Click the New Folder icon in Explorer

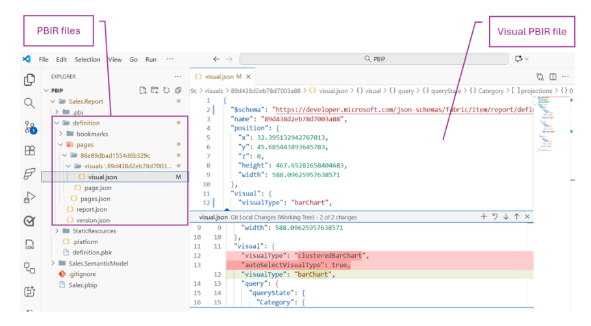tap(155, 90)
